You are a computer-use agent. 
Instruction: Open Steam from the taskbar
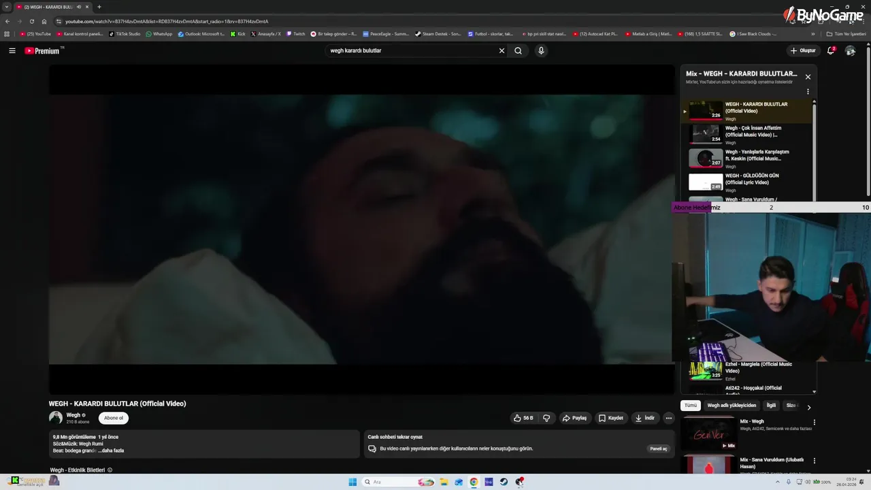point(504,482)
